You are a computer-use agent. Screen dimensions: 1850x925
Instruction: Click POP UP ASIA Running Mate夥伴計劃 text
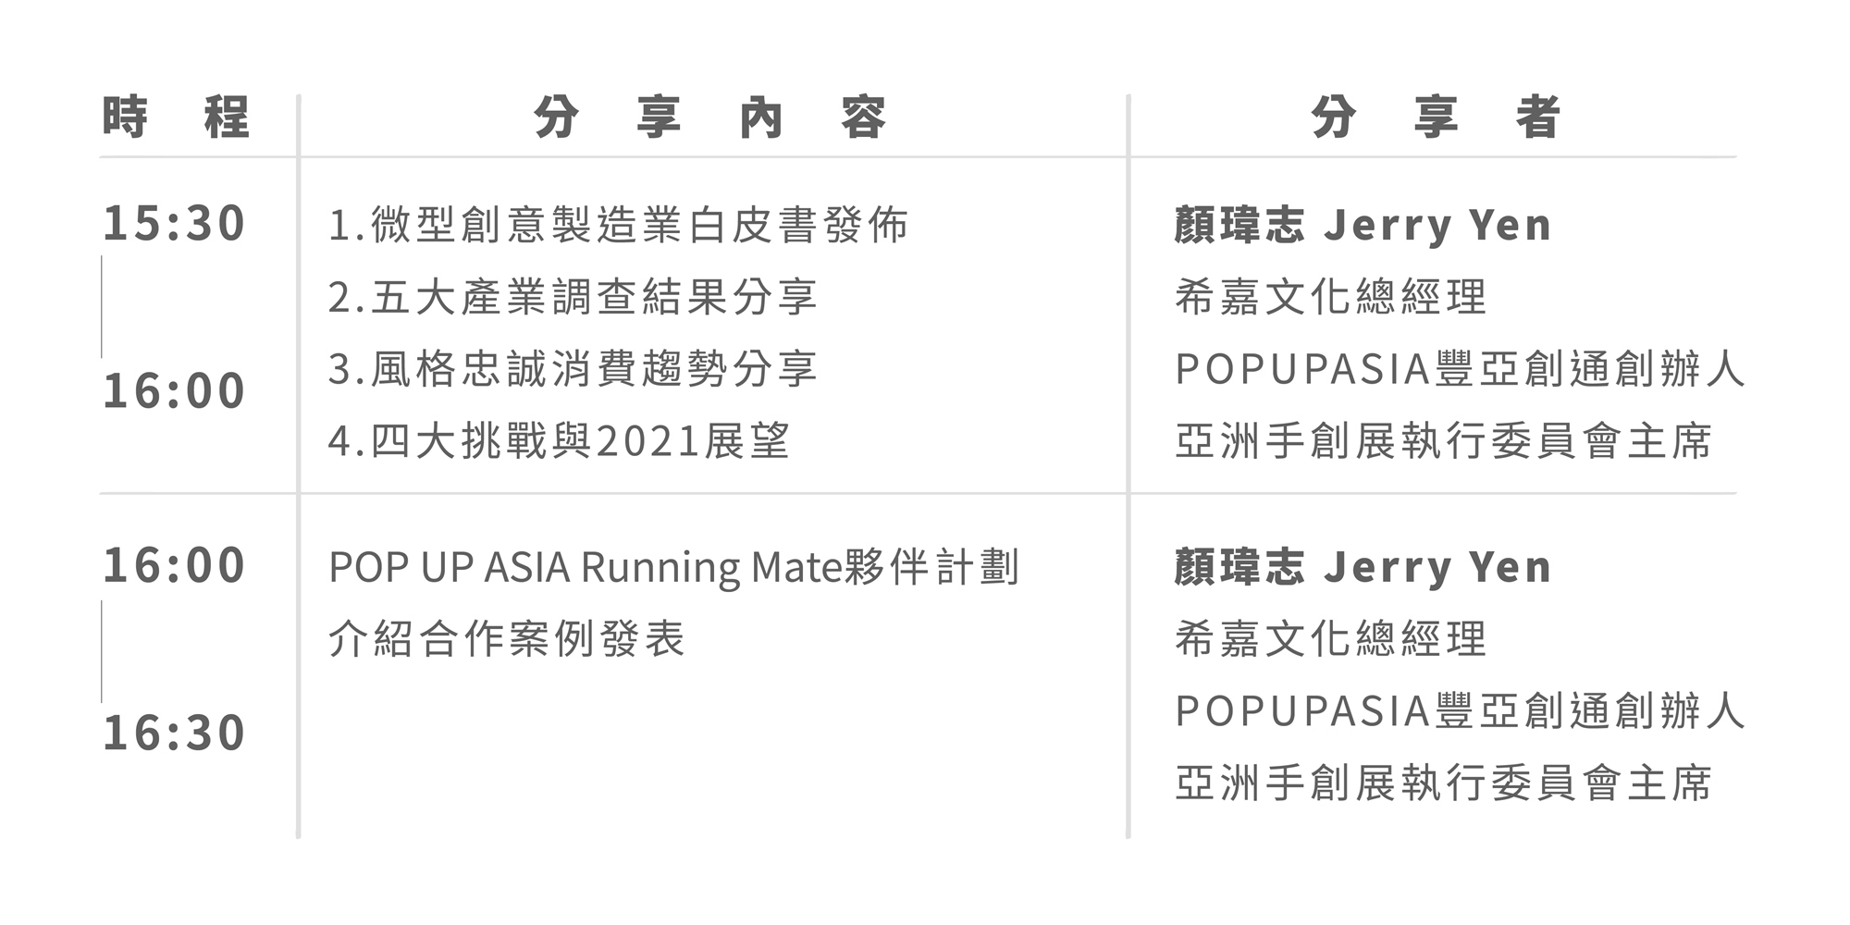(x=673, y=567)
